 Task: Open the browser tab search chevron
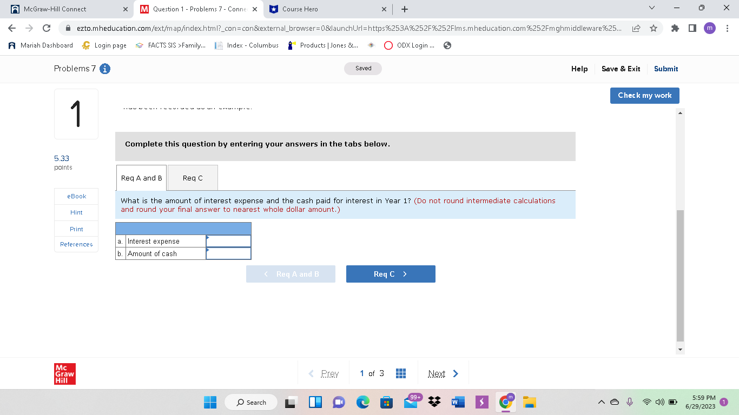[651, 8]
